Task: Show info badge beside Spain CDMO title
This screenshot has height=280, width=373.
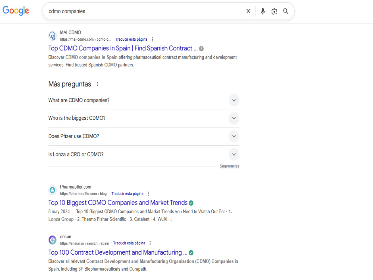Action: click(201, 49)
